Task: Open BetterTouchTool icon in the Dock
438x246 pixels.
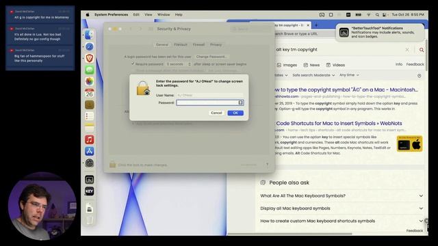Action: pyautogui.click(x=90, y=180)
